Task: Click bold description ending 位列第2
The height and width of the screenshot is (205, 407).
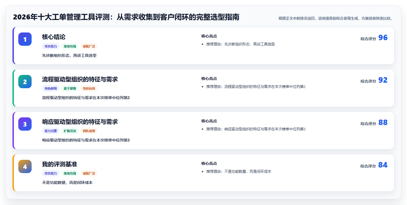Action: [86, 98]
